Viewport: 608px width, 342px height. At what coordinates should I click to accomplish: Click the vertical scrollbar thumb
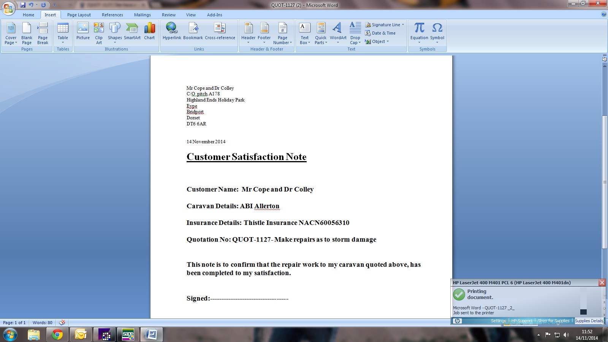point(605,182)
